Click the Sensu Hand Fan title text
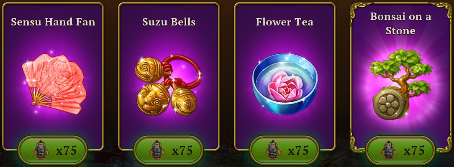Image resolution: width=454 pixels, height=167 pixels. (53, 22)
